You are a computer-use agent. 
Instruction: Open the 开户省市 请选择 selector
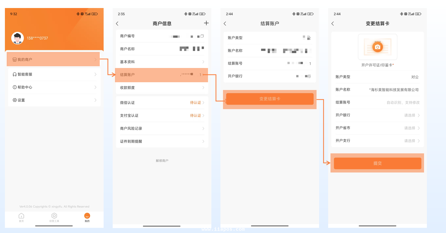[412, 128]
